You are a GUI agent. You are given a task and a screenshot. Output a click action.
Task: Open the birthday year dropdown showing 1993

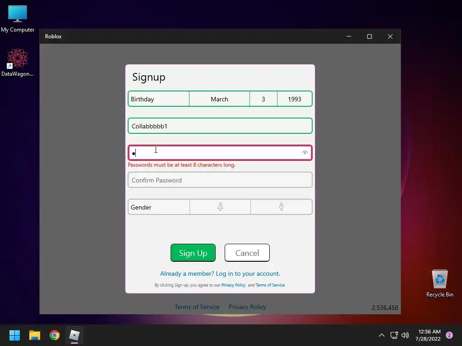click(x=295, y=99)
